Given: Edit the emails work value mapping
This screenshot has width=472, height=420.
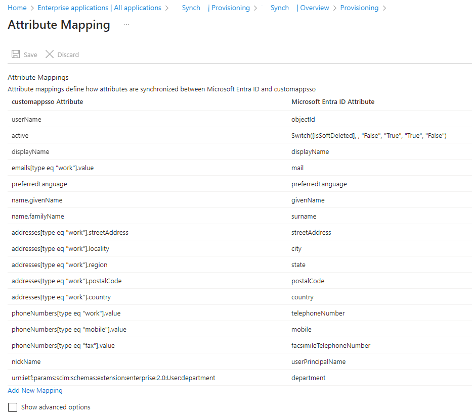Looking at the screenshot, I should tap(53, 168).
